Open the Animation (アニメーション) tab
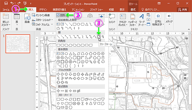Image resolution: width=192 pixels, height=110 pixels. pyautogui.click(x=78, y=10)
